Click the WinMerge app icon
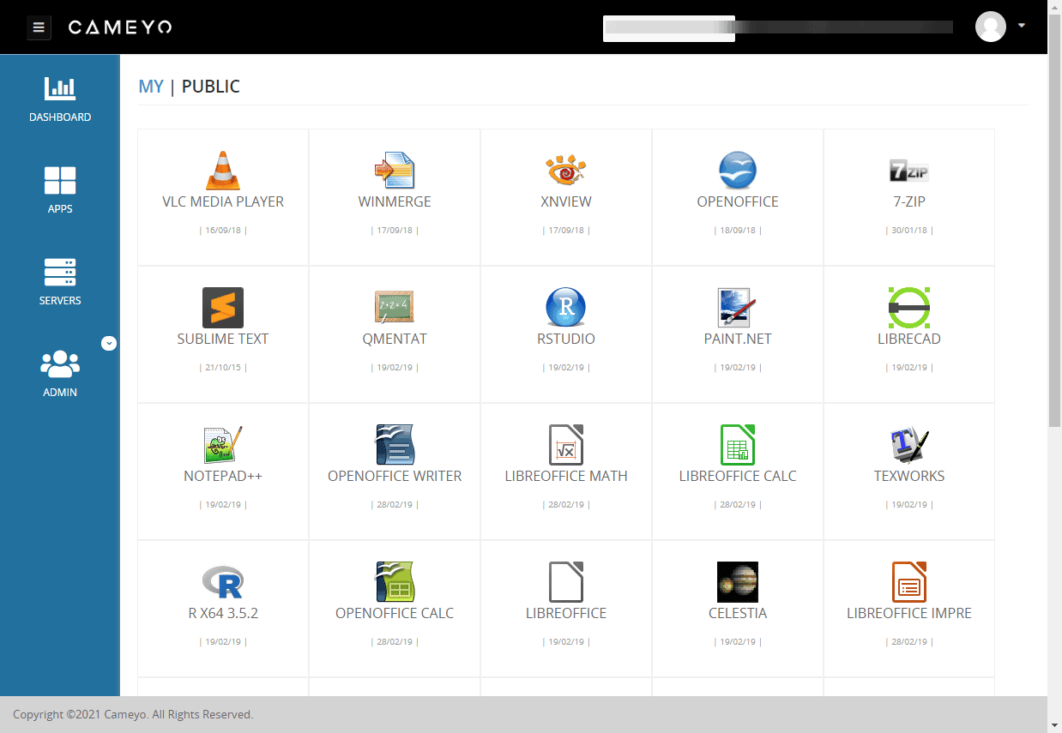The width and height of the screenshot is (1062, 733). tap(395, 170)
